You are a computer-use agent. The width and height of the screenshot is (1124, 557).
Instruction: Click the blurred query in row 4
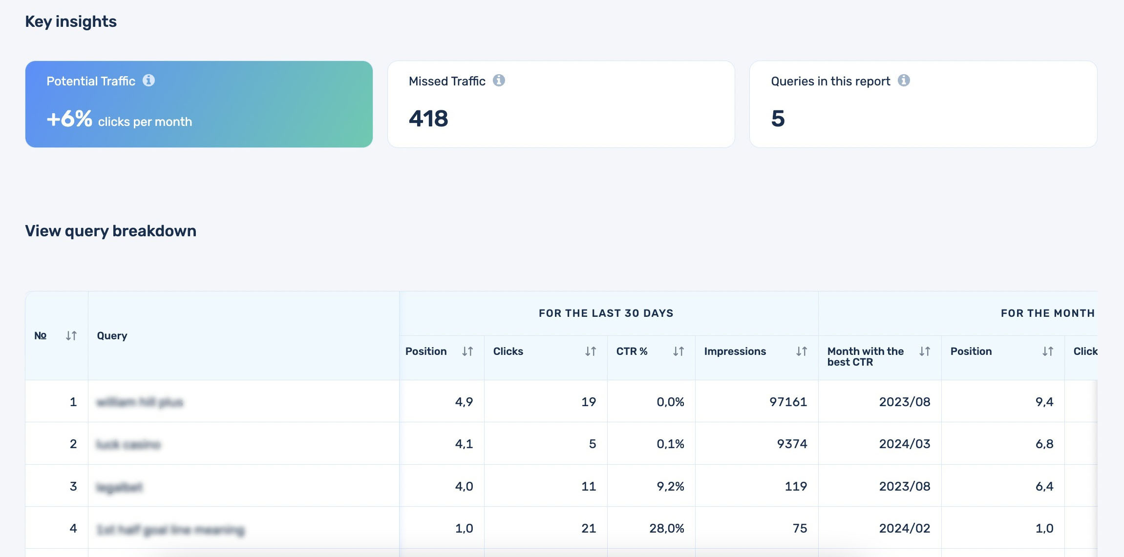[170, 529]
